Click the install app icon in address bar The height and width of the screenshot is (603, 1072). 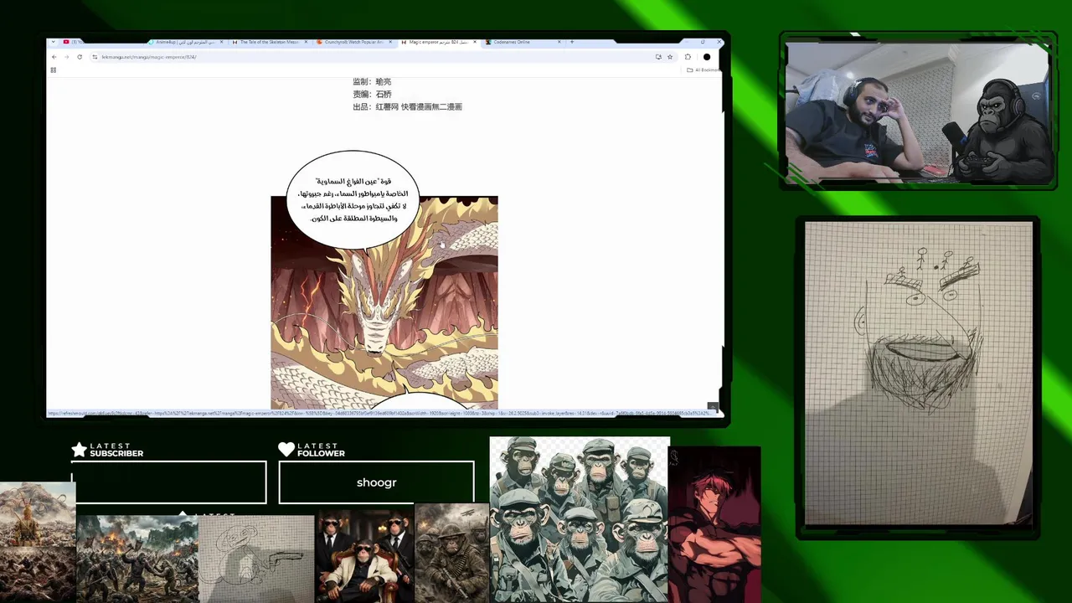click(x=658, y=57)
